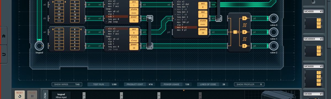Click the back arrow icon on left sidebar
The image size is (331, 99).
coord(4,54)
